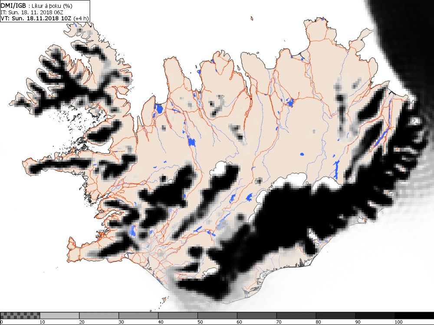Click the 'DMI/IGB : Líkur á þoku (%)' title

coord(37,6)
